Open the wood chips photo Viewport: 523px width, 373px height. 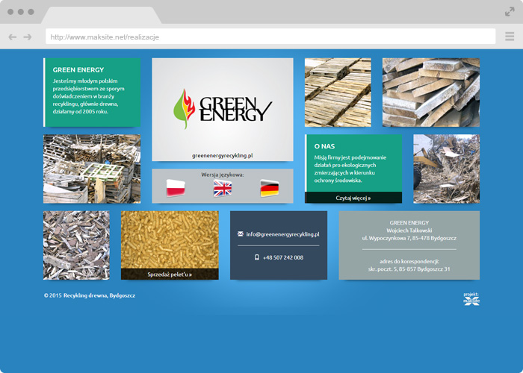coord(76,245)
